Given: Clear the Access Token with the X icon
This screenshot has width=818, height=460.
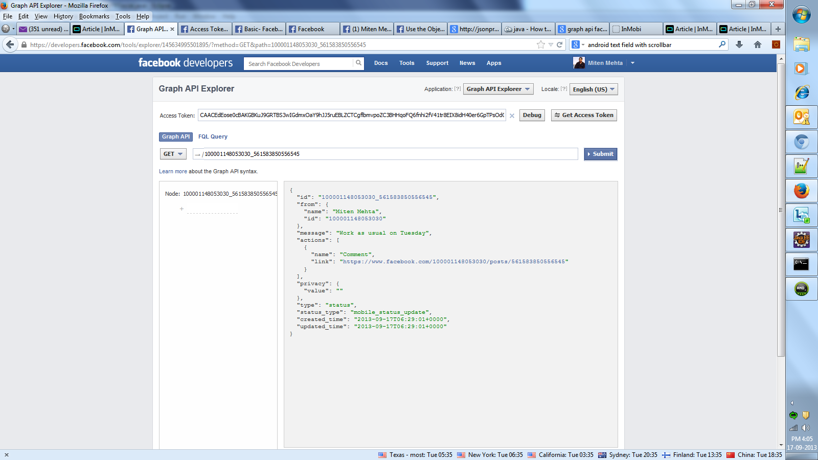Looking at the screenshot, I should pyautogui.click(x=512, y=116).
